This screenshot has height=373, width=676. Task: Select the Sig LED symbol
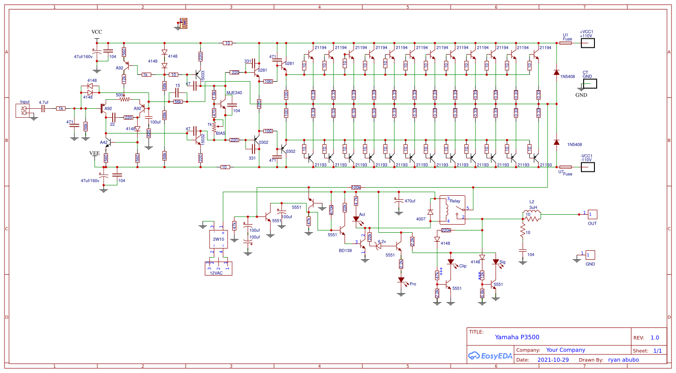(496, 262)
